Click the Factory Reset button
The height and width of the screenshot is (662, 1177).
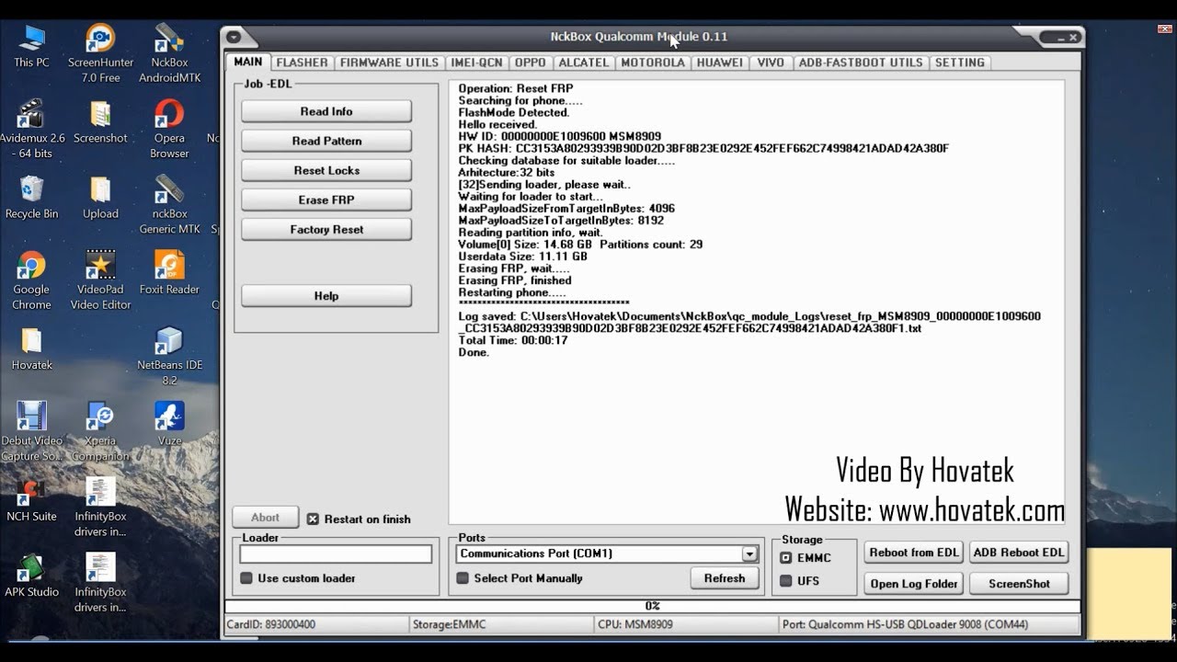pyautogui.click(x=326, y=229)
